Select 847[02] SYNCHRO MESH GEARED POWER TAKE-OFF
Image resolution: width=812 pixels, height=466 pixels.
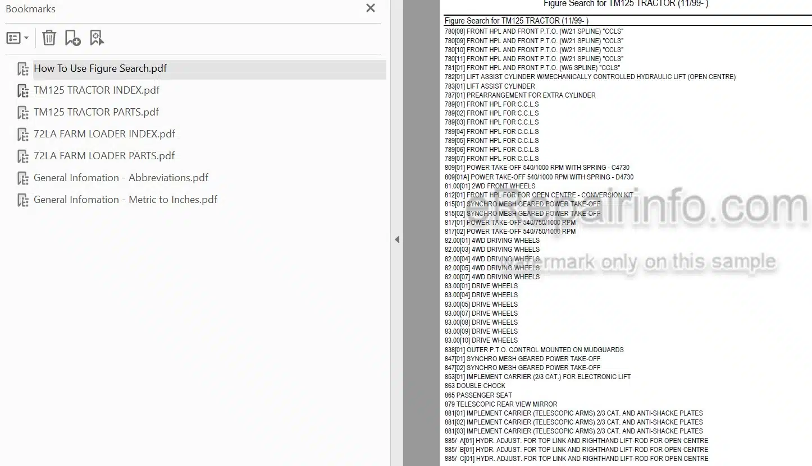point(522,368)
